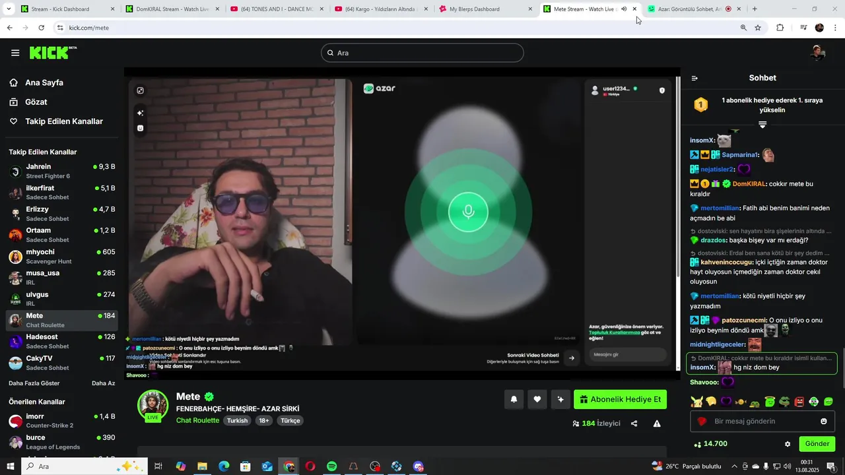
Task: Open Ortaam channel in sidebar
Action: [62, 235]
